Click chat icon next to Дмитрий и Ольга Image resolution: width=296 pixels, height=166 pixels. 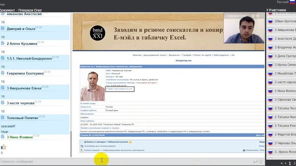3,29
